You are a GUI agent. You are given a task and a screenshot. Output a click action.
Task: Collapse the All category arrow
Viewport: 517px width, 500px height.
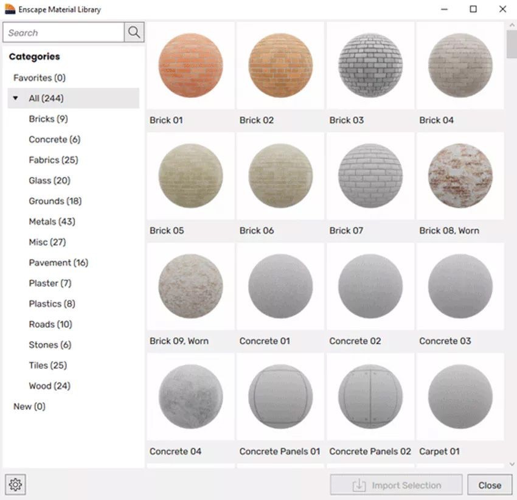[16, 98]
